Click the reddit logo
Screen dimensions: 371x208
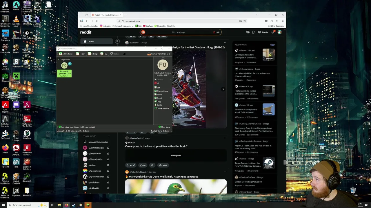click(x=86, y=32)
